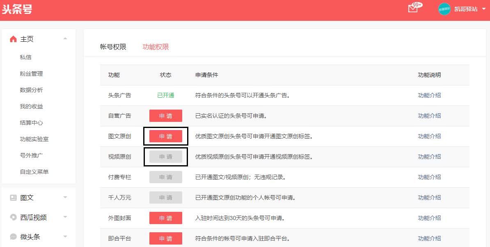Open 私信 in the sidebar
Viewport: 490px width, 247px height.
25,57
